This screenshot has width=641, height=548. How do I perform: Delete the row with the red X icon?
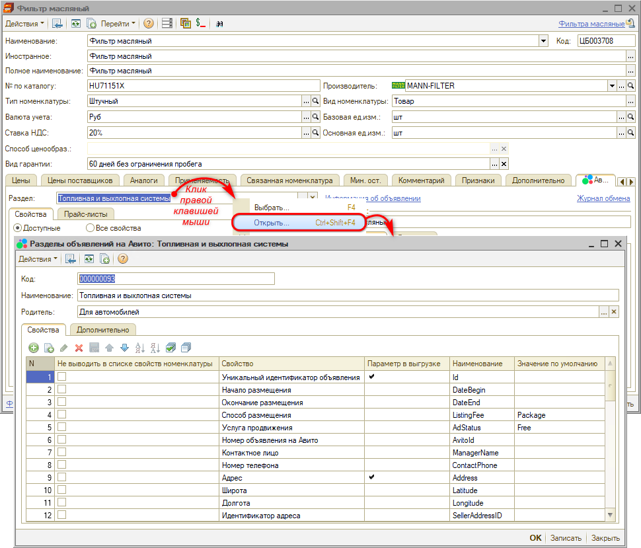pos(79,348)
